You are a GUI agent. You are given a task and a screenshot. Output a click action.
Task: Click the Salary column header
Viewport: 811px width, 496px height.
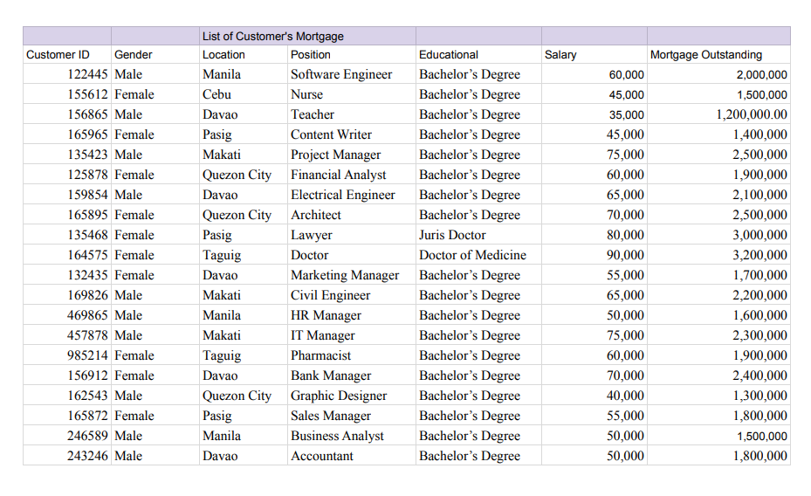tap(560, 54)
